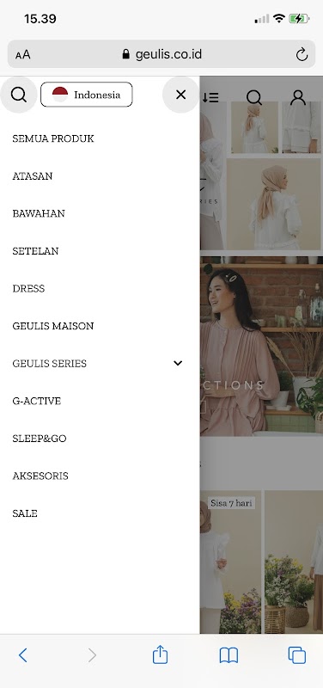Show open Safari tabs
The width and height of the screenshot is (323, 688).
(x=296, y=655)
